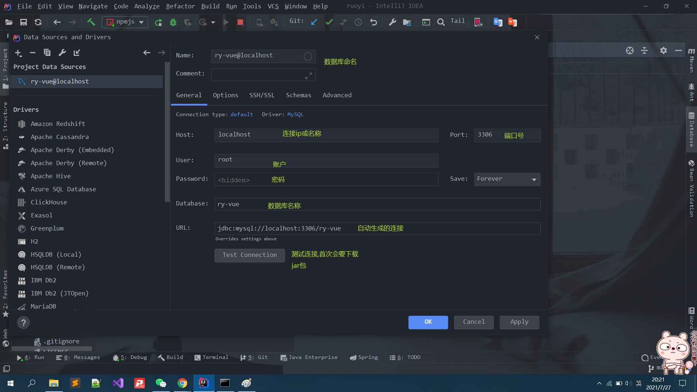Select Azure SQL Database driver
Image resolution: width=697 pixels, height=392 pixels.
pyautogui.click(x=86, y=189)
